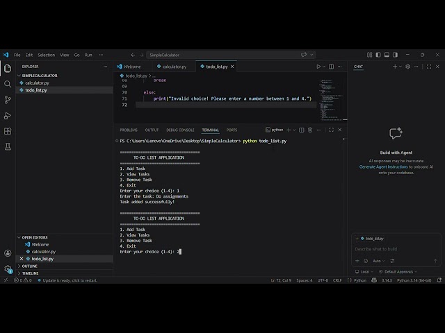The height and width of the screenshot is (333, 445).
Task: Open Copilot status icon in status bar
Action: tap(374, 280)
